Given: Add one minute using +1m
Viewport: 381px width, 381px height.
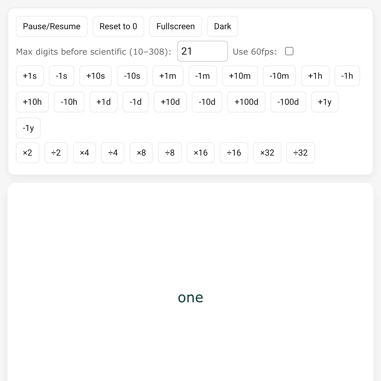Looking at the screenshot, I should coord(168,76).
